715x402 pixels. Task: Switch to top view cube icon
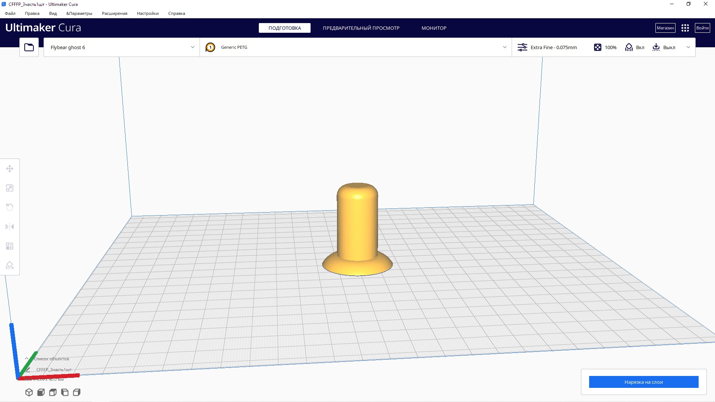coord(53,392)
